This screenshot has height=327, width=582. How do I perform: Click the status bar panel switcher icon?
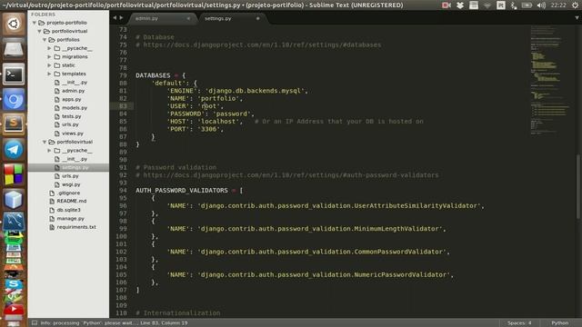(35, 323)
